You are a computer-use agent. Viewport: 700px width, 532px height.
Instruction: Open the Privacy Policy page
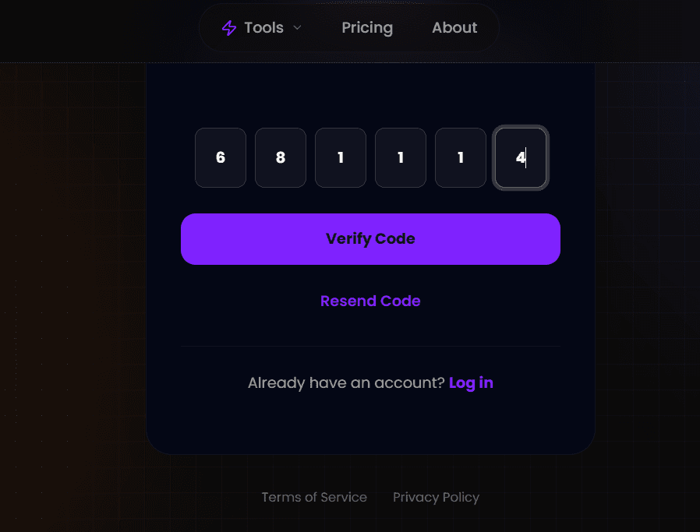point(436,497)
